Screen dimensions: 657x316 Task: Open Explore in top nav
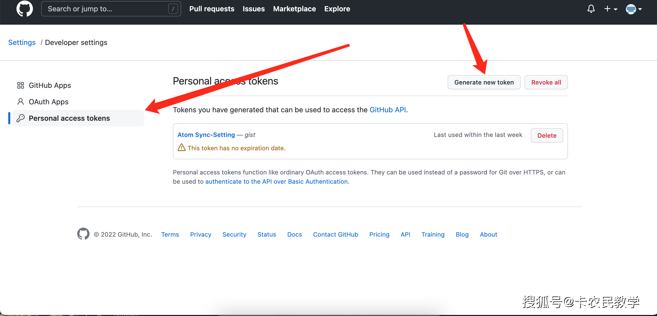pos(337,9)
